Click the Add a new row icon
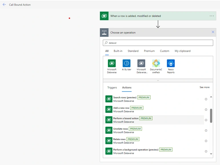 point(109,109)
